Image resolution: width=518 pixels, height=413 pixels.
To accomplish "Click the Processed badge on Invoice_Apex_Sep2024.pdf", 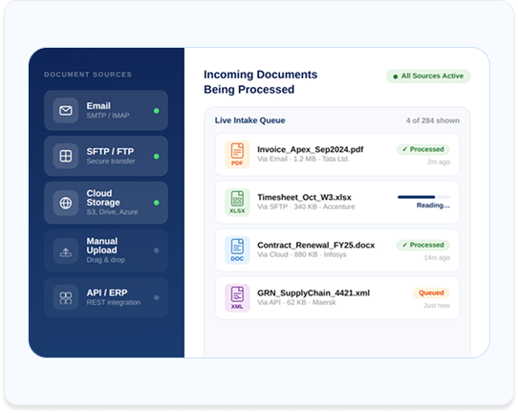I will tap(423, 149).
